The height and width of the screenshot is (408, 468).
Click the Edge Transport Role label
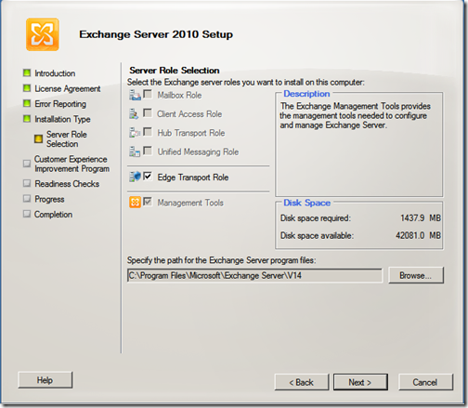tap(193, 178)
